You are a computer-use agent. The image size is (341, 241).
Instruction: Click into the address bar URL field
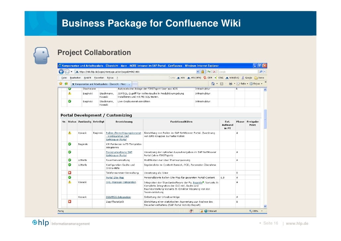[135, 72]
